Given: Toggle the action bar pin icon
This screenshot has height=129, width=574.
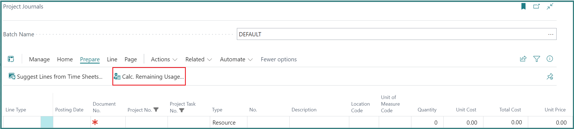Looking at the screenshot, I should pos(550,76).
